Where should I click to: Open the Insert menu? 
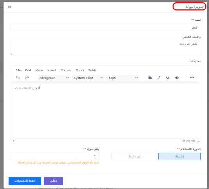point(52,70)
